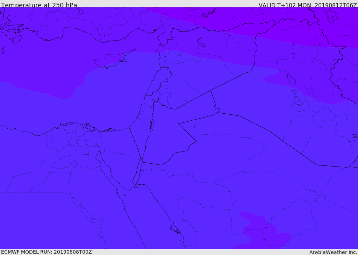Click the 'ArabiaWeather Inc' credit text
The height and width of the screenshot is (255, 358).
(x=333, y=252)
